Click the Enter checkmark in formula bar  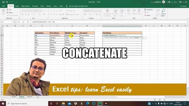coord(23,22)
